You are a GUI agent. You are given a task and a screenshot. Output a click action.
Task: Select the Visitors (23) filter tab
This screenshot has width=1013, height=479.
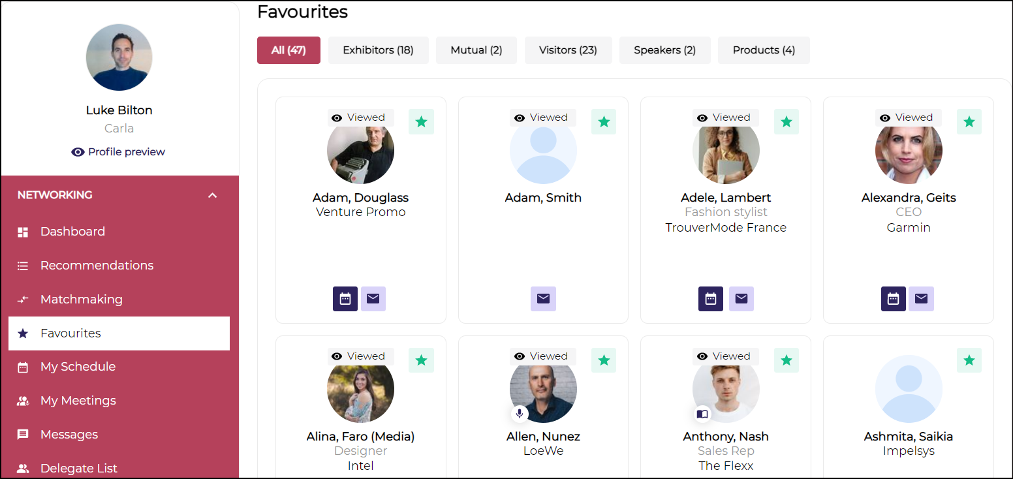(568, 50)
